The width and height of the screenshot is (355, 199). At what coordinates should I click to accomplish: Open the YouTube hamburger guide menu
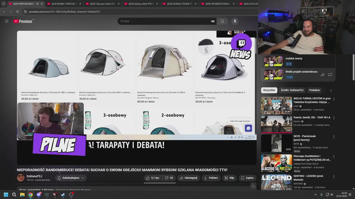(7, 21)
